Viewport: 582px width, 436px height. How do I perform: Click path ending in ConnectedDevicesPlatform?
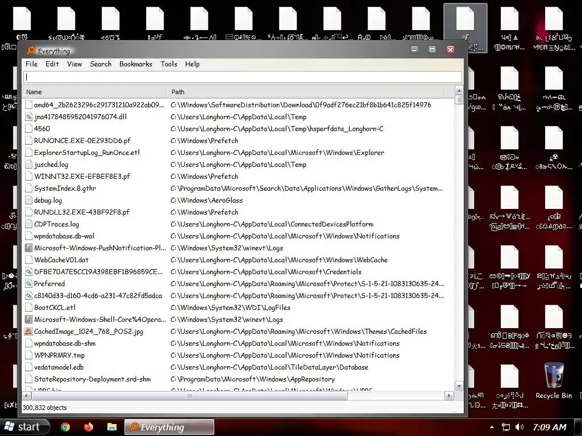point(272,224)
